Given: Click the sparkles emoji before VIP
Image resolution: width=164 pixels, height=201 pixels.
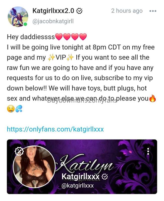Looking at the screenshot, I should 51,58.
